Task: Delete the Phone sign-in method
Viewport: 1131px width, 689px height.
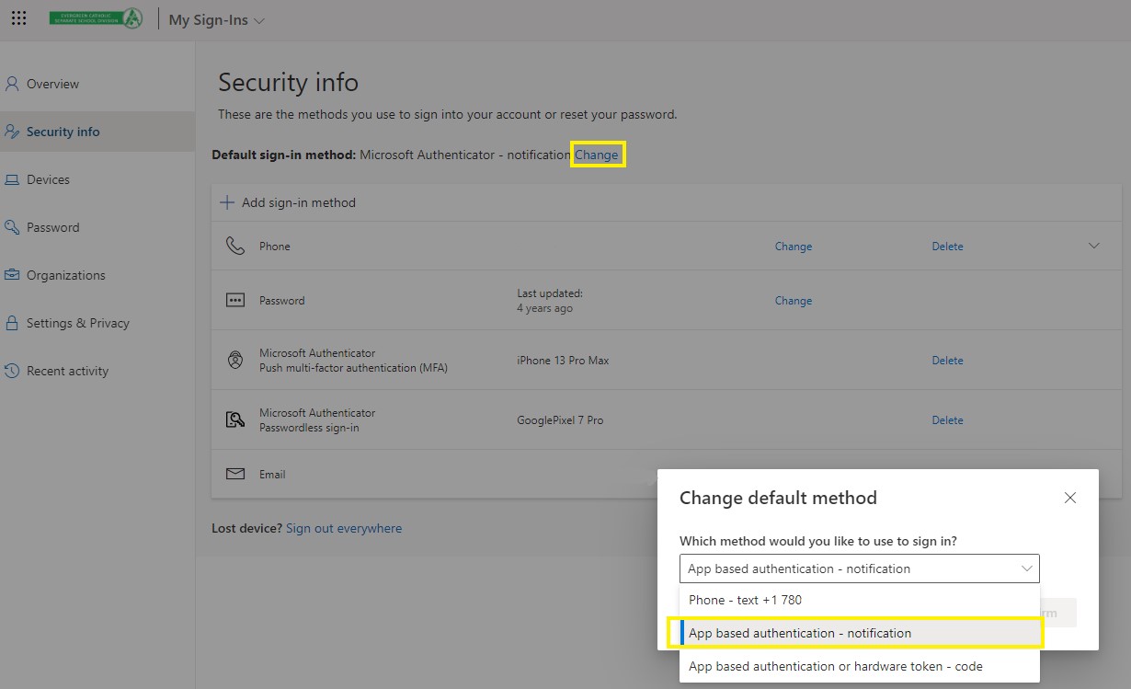Action: [x=947, y=247]
